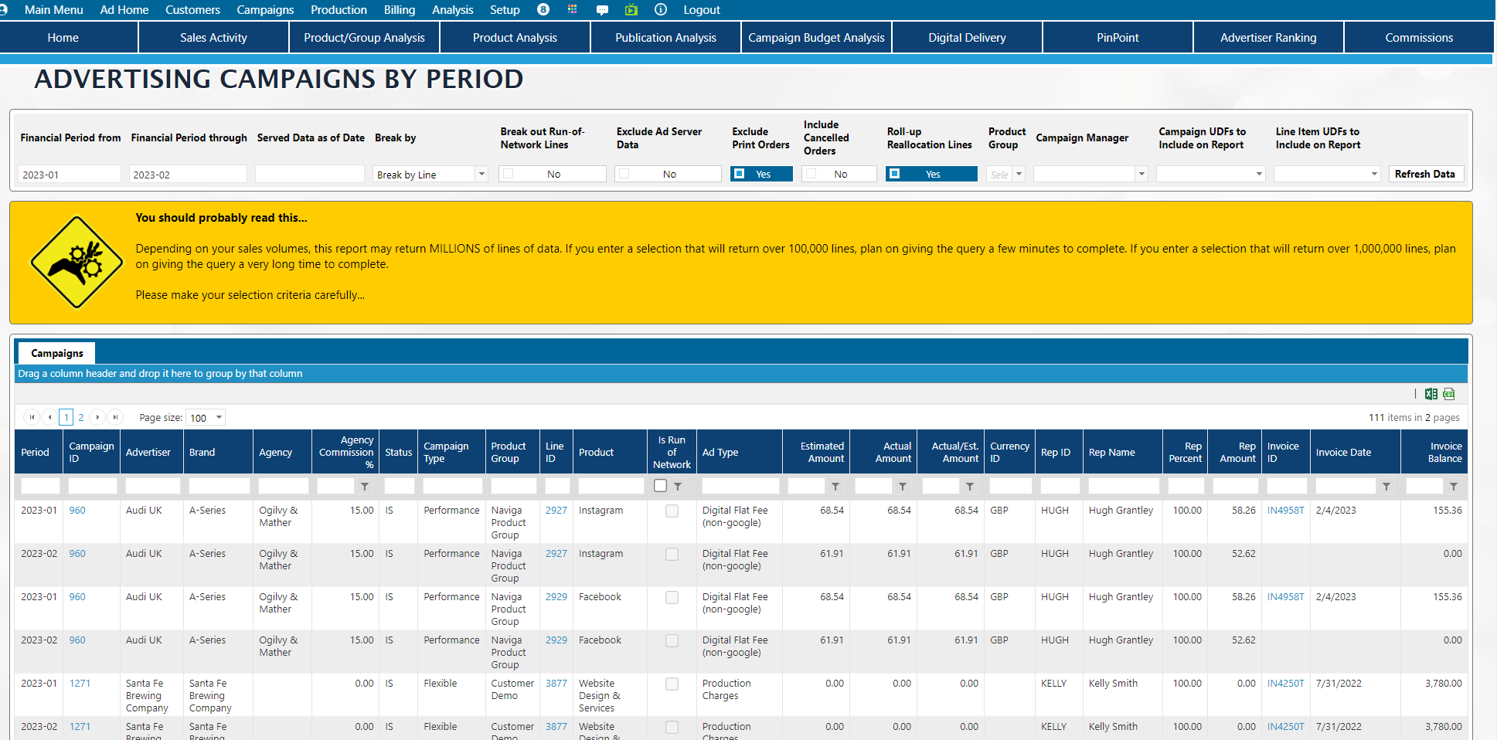Click the Financial Period from input field
Viewport: 1497px width, 740px height.
tap(70, 175)
